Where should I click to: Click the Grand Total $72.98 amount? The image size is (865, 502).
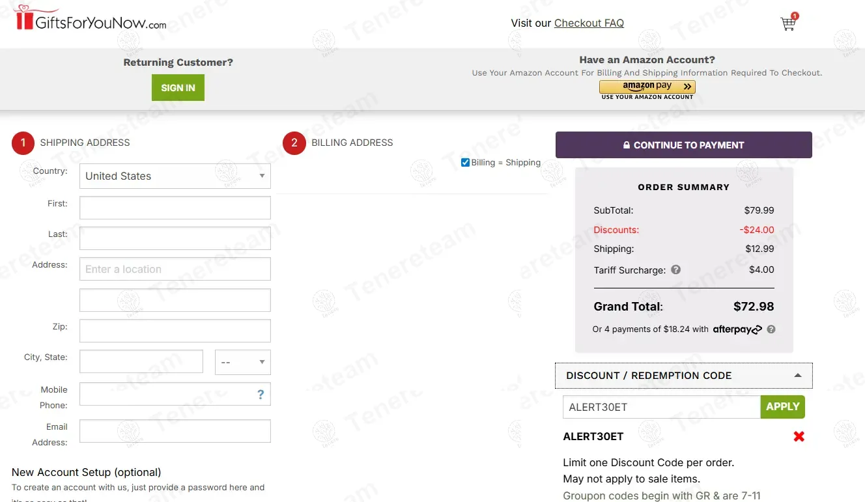(754, 307)
